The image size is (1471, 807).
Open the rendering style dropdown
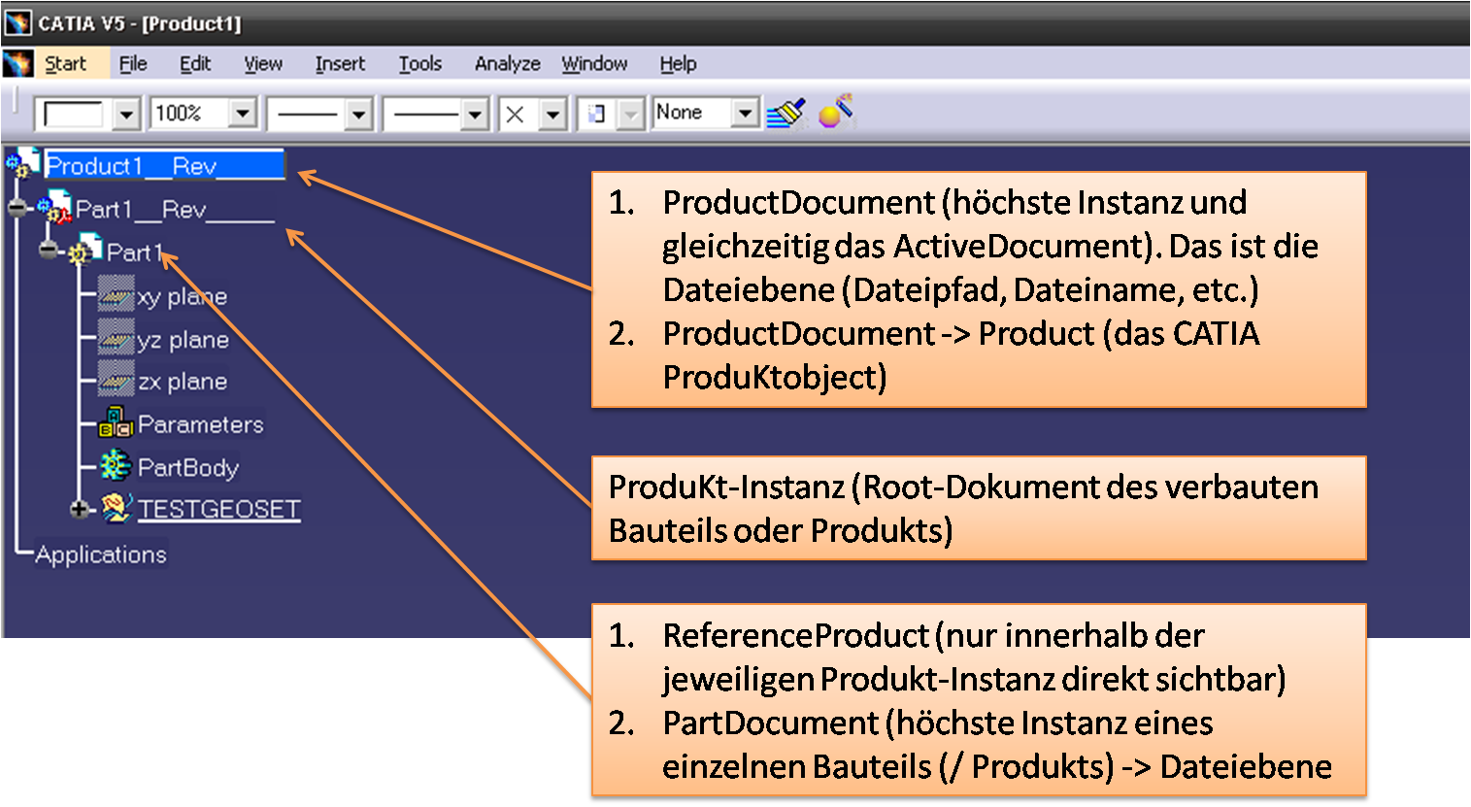632,115
